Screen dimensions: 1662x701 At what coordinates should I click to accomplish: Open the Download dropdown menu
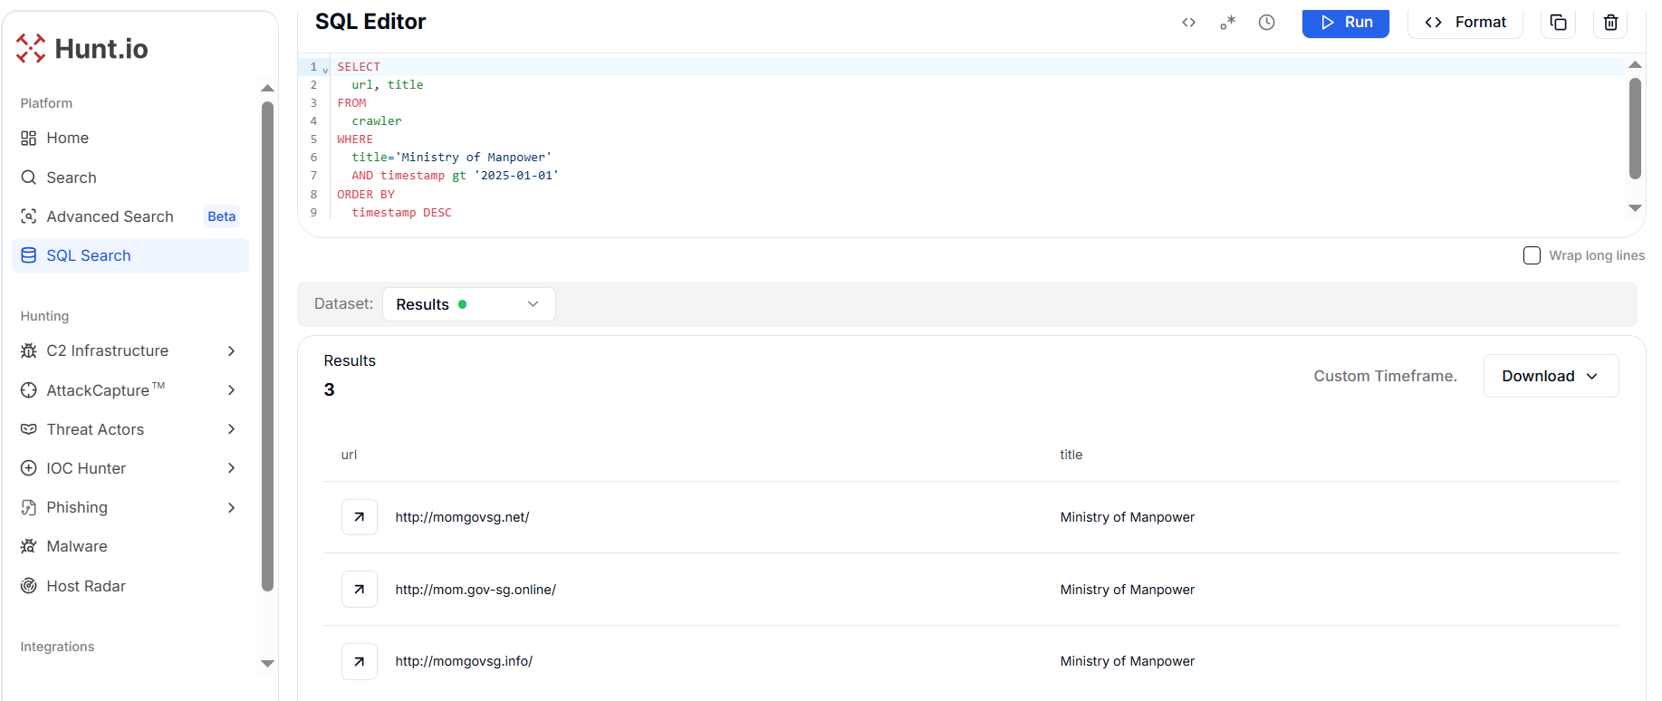coord(1550,376)
